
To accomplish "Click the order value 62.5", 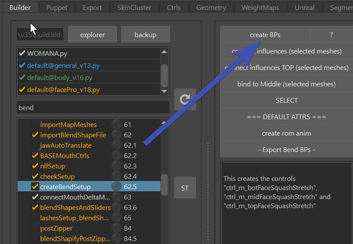I will tap(130, 187).
